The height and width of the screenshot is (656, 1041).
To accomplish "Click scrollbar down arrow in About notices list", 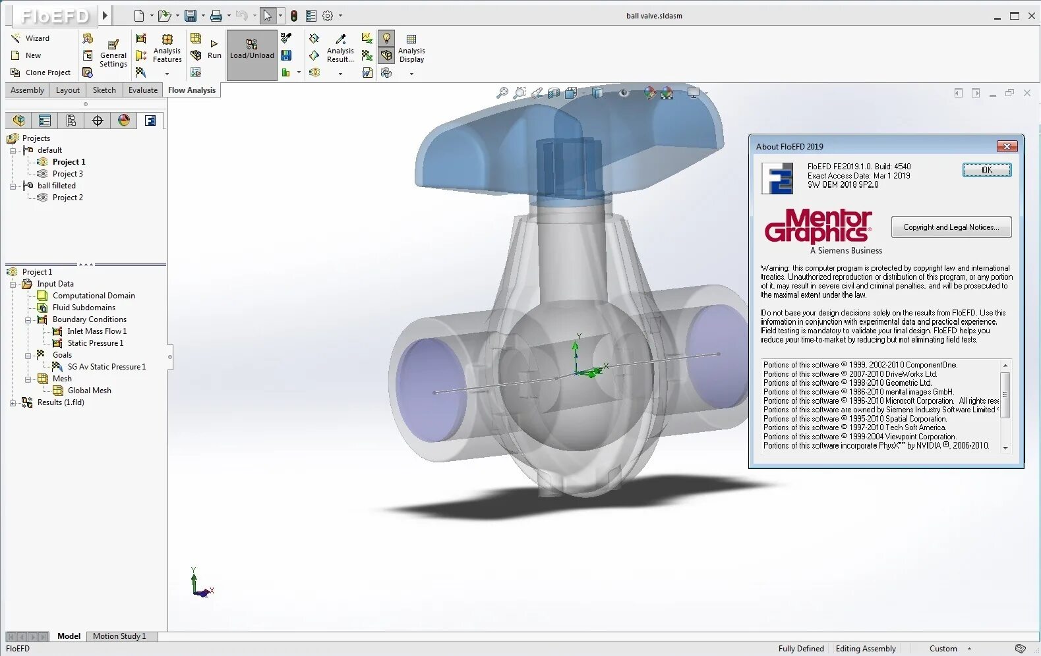I will click(x=1005, y=447).
